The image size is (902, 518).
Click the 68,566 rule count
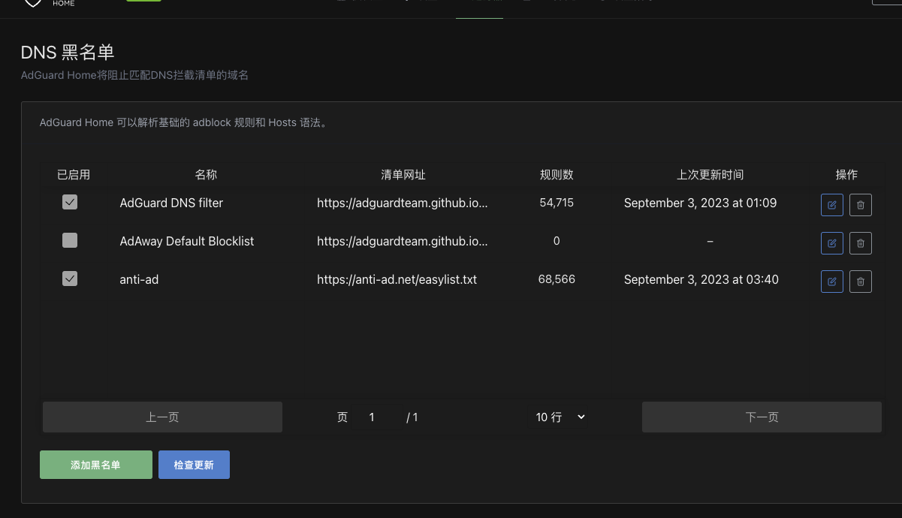point(557,279)
